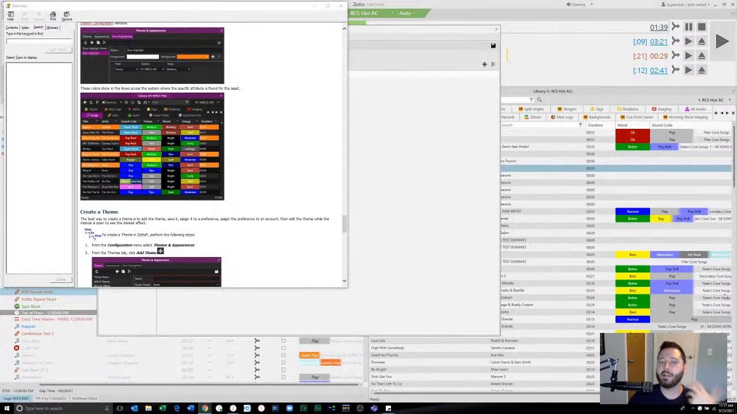The width and height of the screenshot is (737, 414).
Task: Tick the checkbox on the Dennis Lloyd row
Action: click(283, 377)
